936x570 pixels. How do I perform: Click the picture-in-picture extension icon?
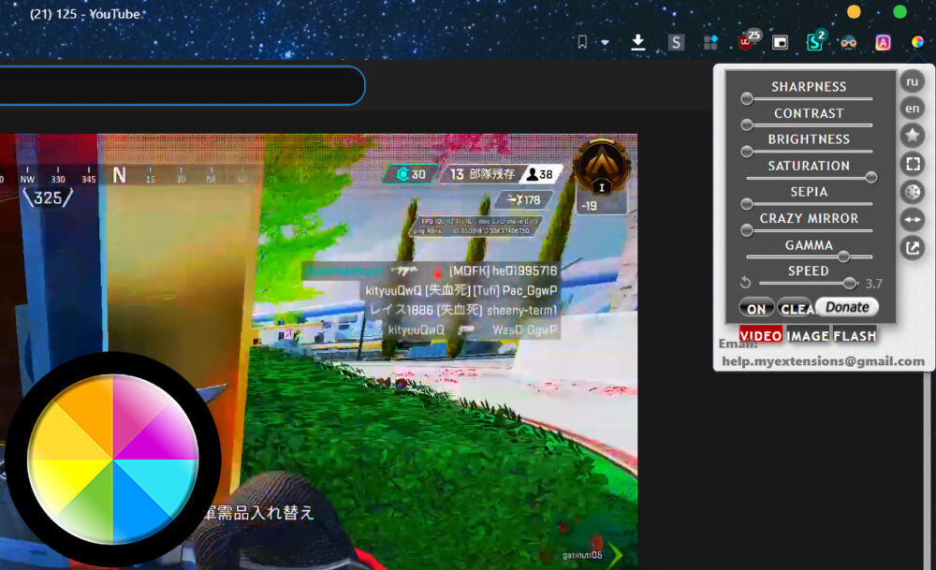(x=780, y=42)
